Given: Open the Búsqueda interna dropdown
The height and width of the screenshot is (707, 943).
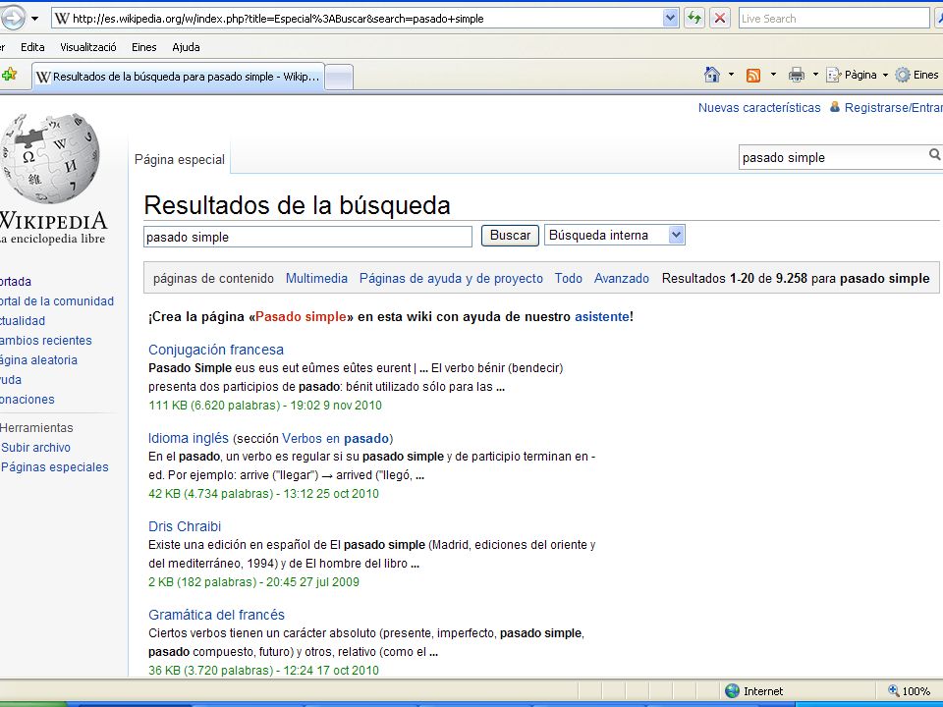Looking at the screenshot, I should tap(615, 235).
